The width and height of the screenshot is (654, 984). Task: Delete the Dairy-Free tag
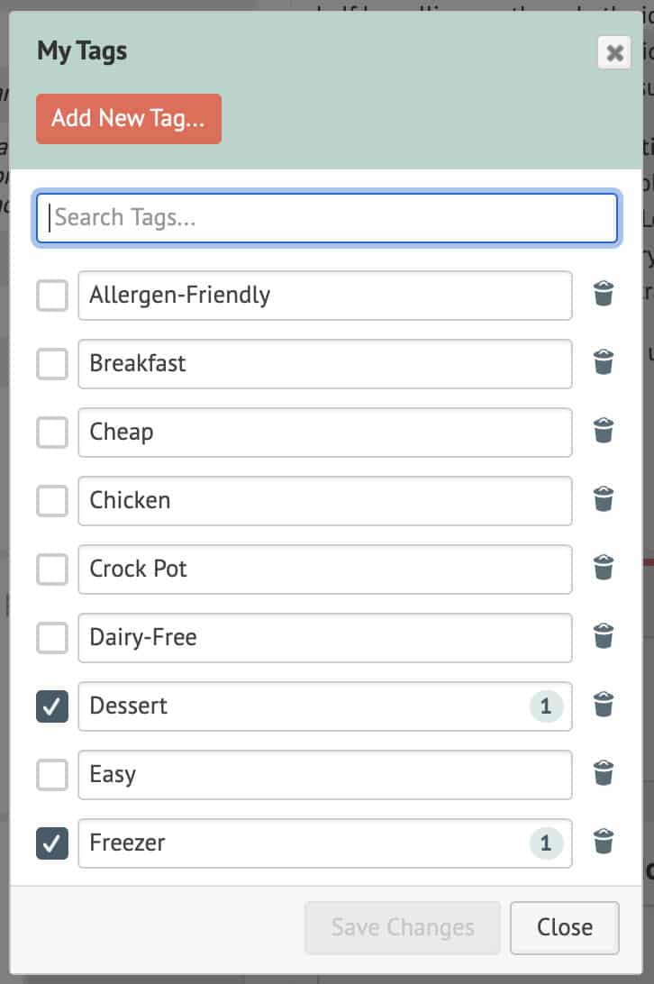tap(604, 637)
